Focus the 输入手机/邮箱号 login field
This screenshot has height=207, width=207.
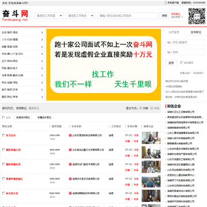[x=185, y=42]
